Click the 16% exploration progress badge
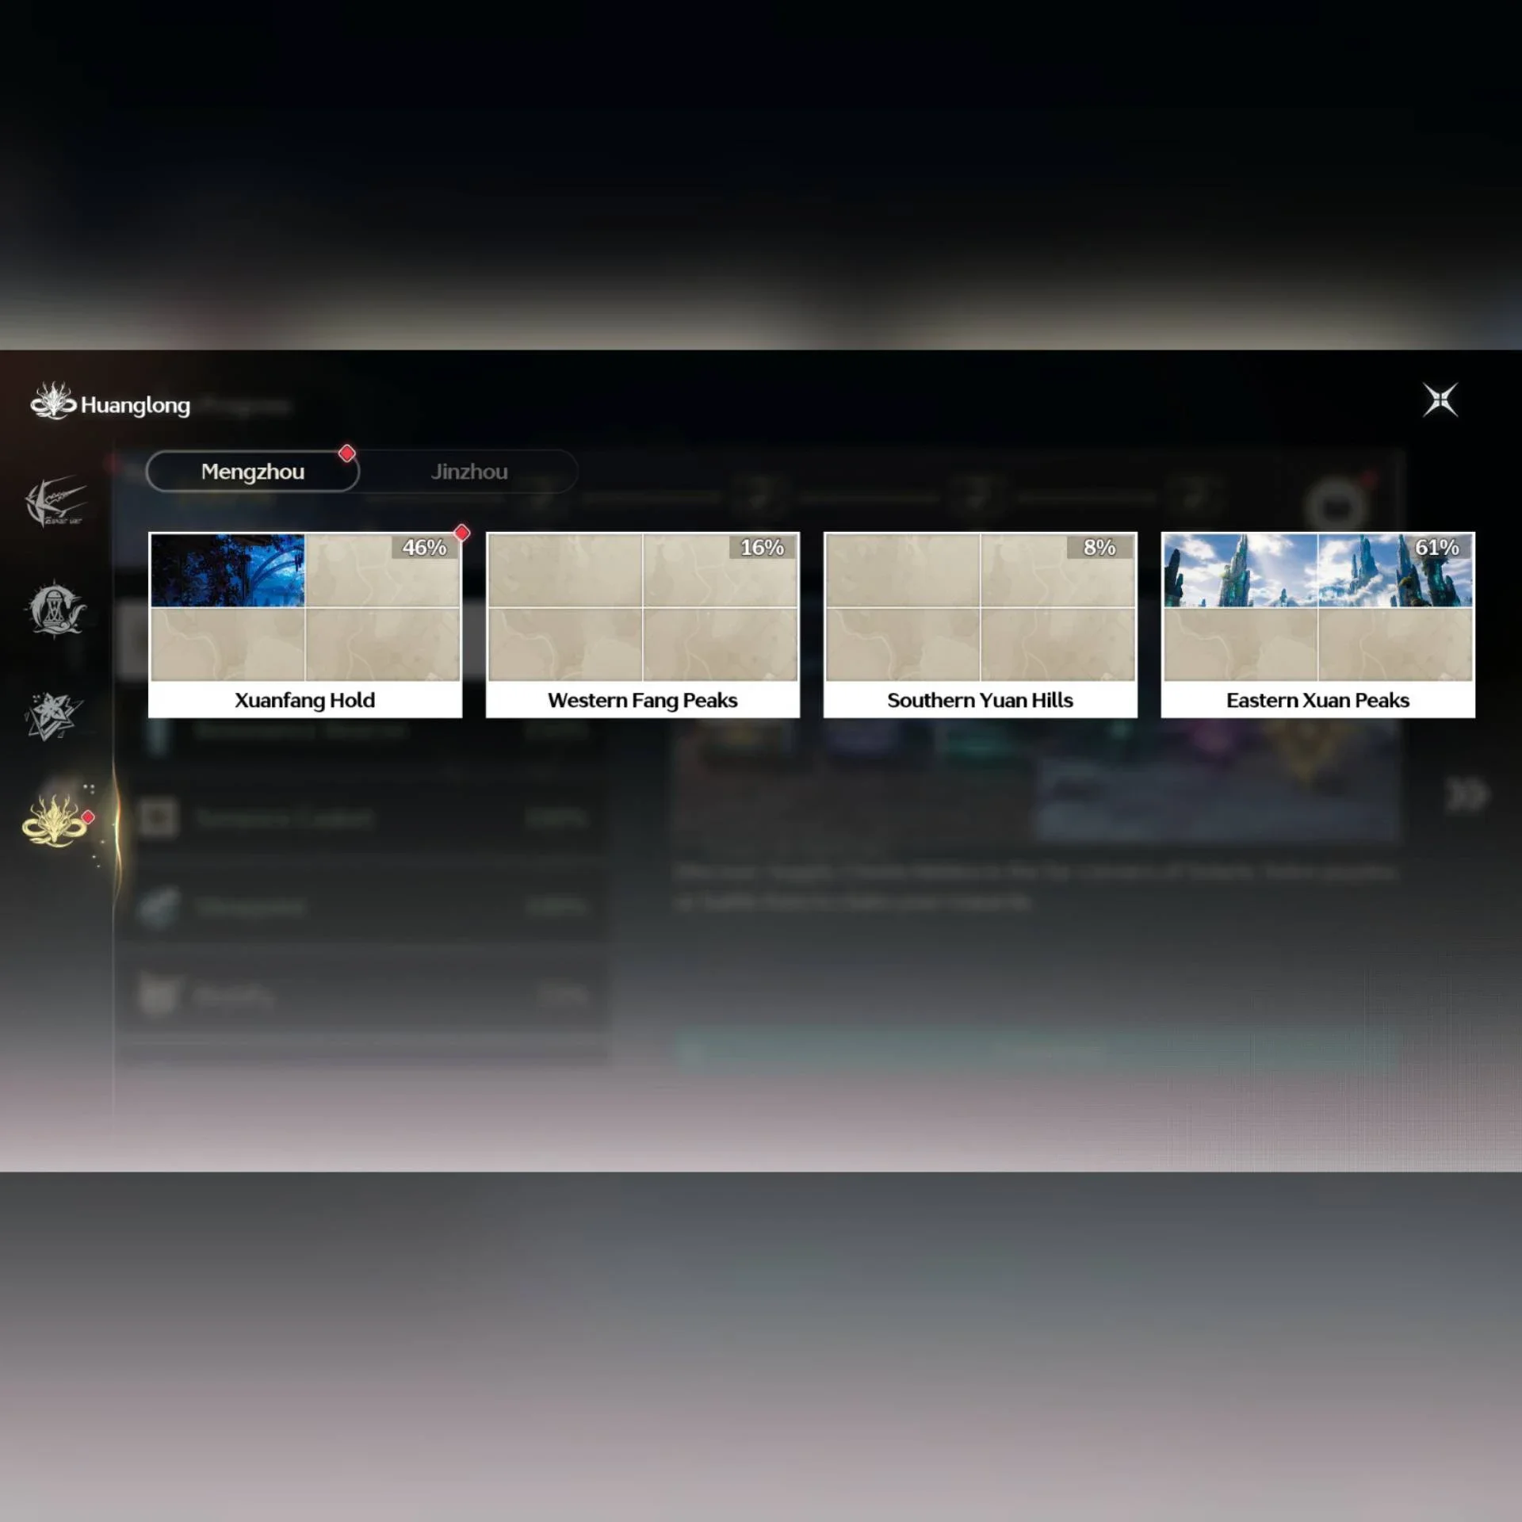Image resolution: width=1522 pixels, height=1522 pixels. [x=762, y=547]
